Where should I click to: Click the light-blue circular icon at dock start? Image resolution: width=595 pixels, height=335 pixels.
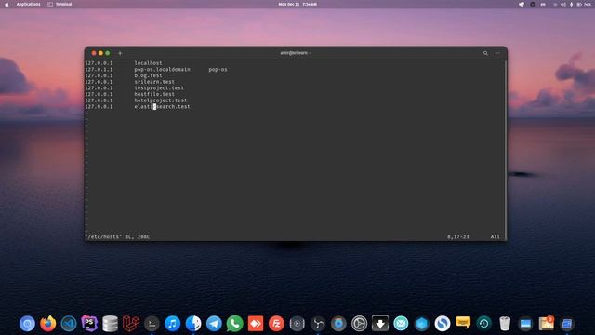click(x=27, y=324)
